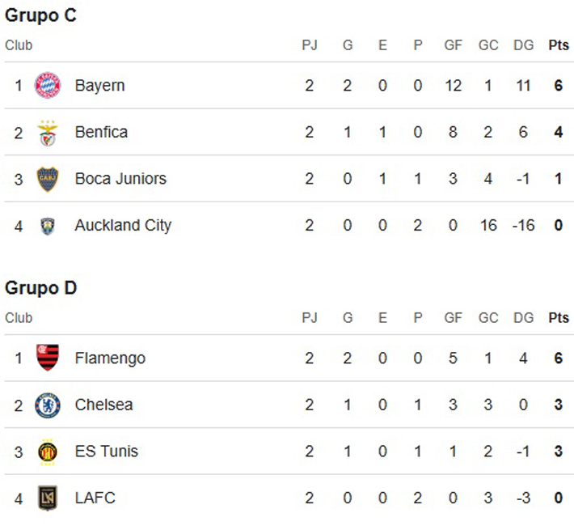Click the Grupo D heading

pyautogui.click(x=41, y=288)
